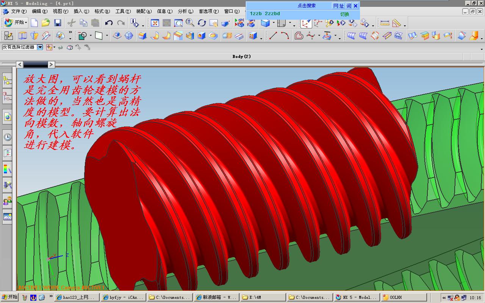
Task: Switch to hao123 browser taskbar item
Action: pos(77,297)
